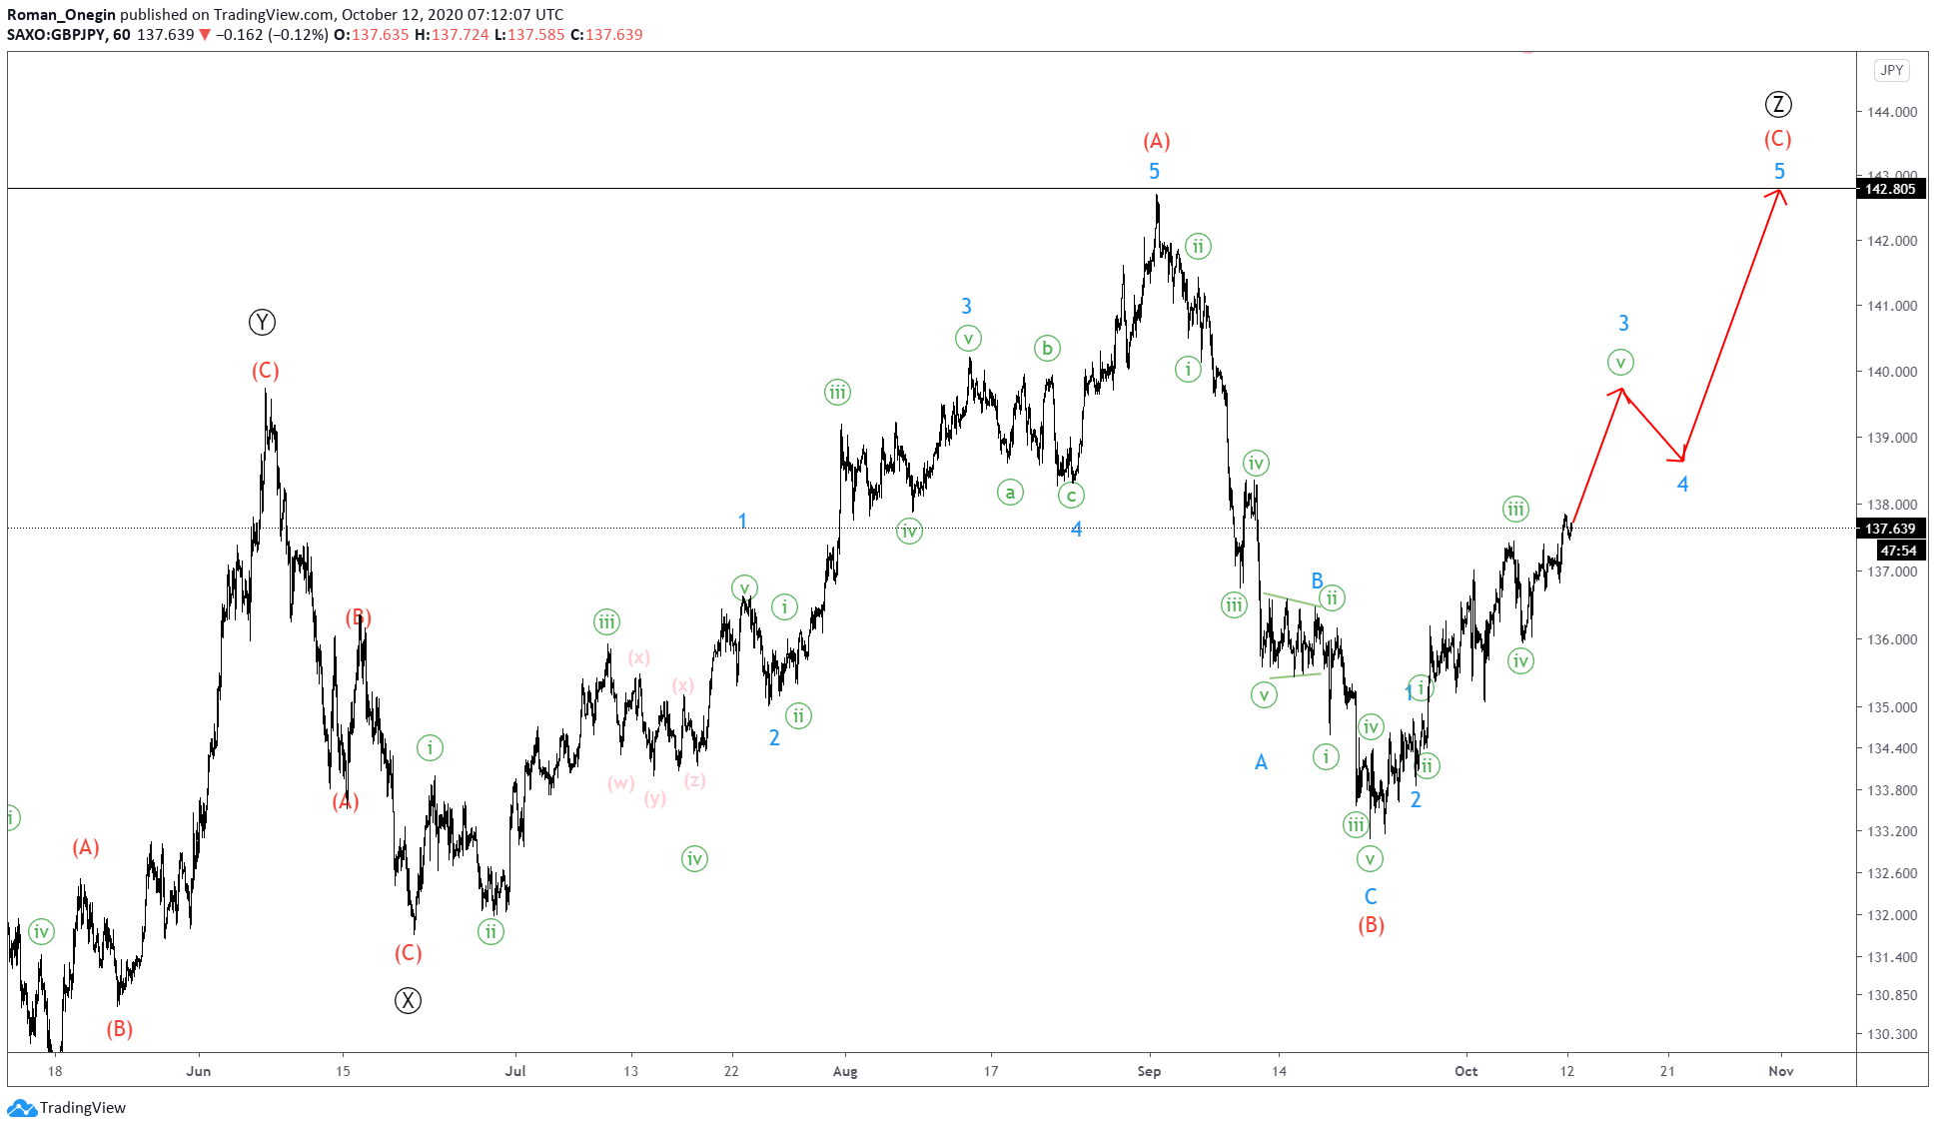
Task: Open the JPY currency selector button
Action: [1891, 70]
